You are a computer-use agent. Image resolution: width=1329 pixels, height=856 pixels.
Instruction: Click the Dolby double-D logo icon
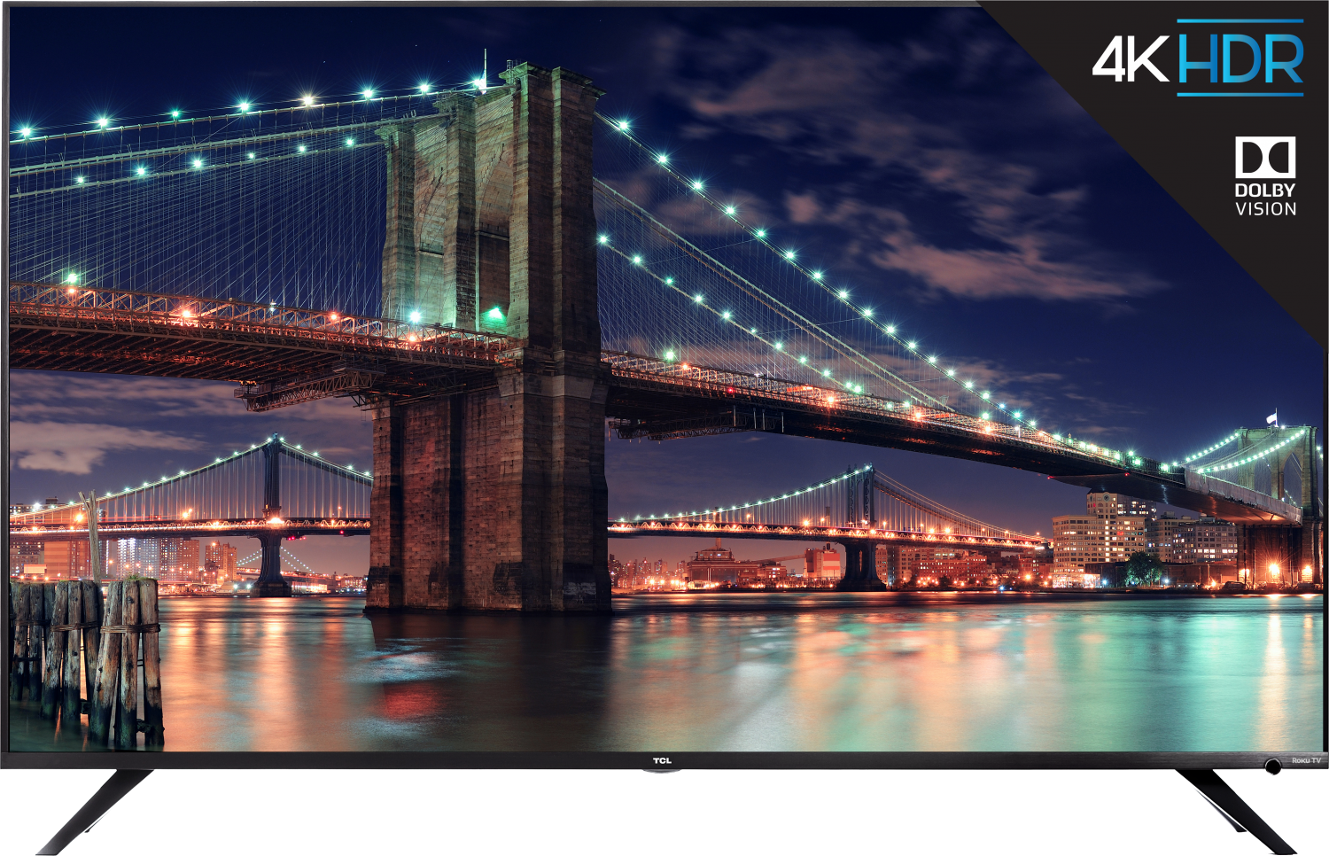tap(1265, 158)
